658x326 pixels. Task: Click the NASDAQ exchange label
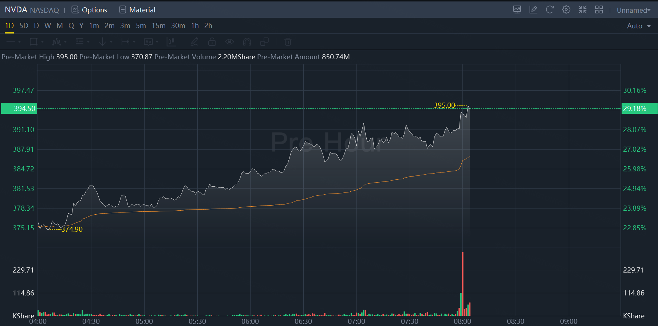click(44, 10)
